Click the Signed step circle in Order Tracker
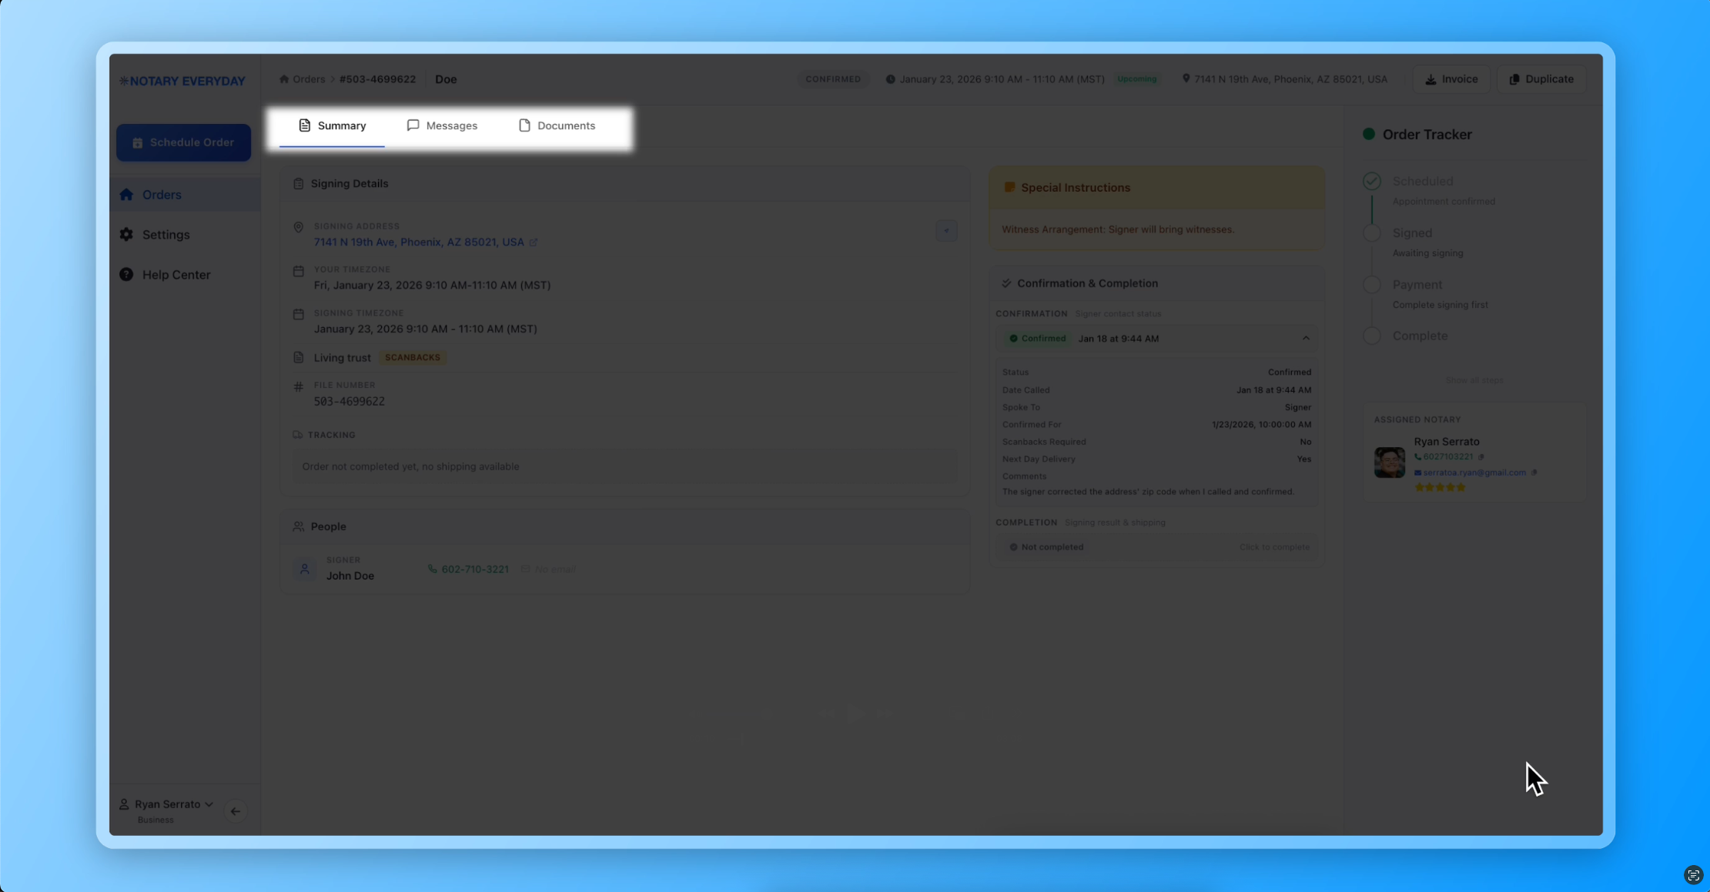The image size is (1710, 892). pos(1371,233)
